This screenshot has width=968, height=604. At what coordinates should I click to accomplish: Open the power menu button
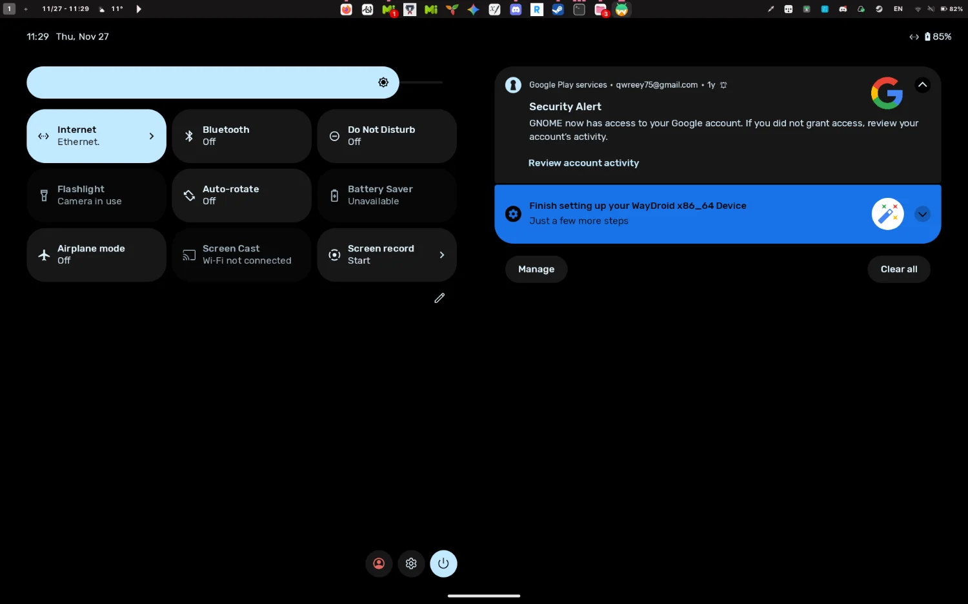pyautogui.click(x=443, y=563)
